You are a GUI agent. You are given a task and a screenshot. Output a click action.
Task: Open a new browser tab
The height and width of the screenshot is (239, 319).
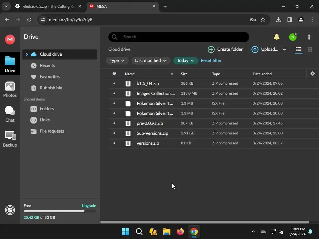tap(165, 6)
